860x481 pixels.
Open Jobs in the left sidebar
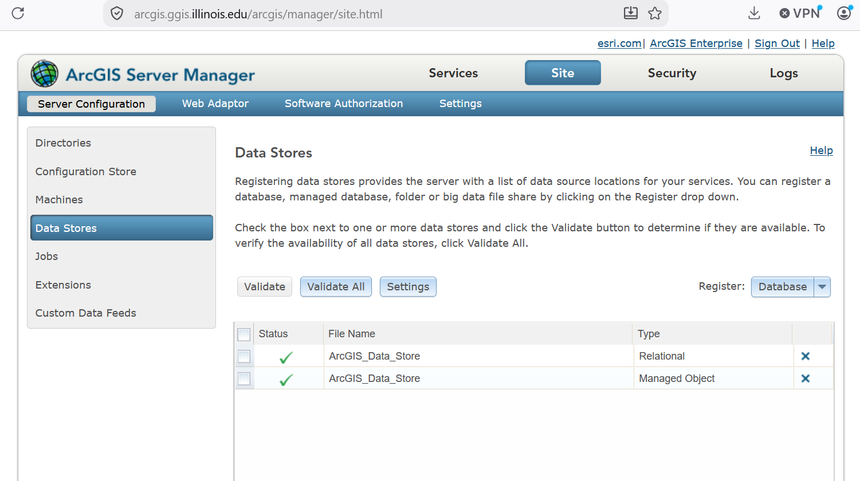click(121, 257)
